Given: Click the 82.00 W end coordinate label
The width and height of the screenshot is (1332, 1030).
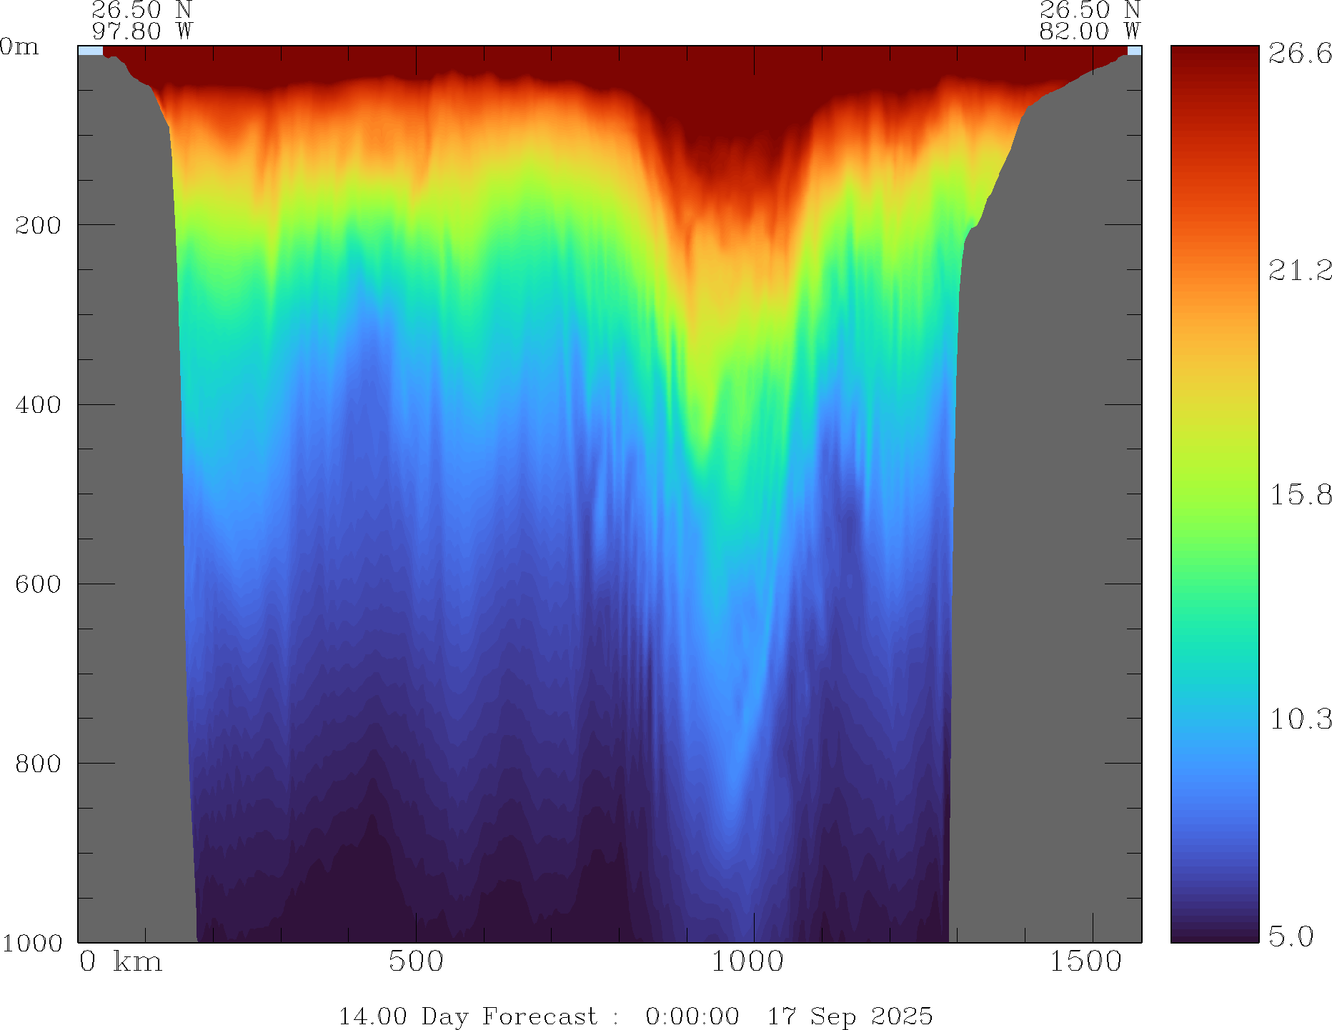Looking at the screenshot, I should 1089,31.
